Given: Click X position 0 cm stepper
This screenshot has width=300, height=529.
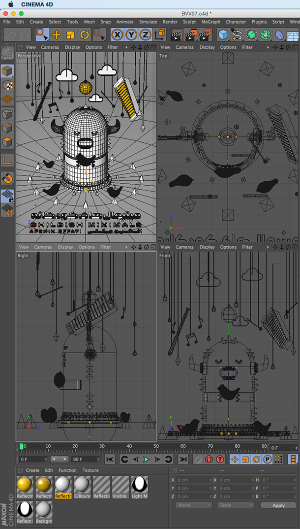Looking at the screenshot, I should (210, 480).
